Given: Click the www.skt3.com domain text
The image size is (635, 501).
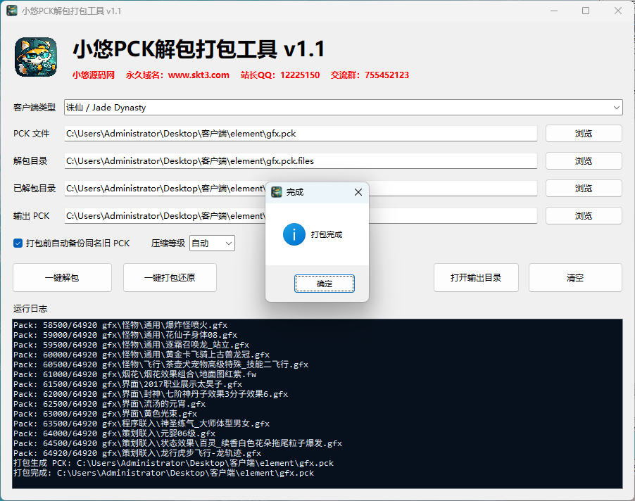Looking at the screenshot, I should point(199,75).
